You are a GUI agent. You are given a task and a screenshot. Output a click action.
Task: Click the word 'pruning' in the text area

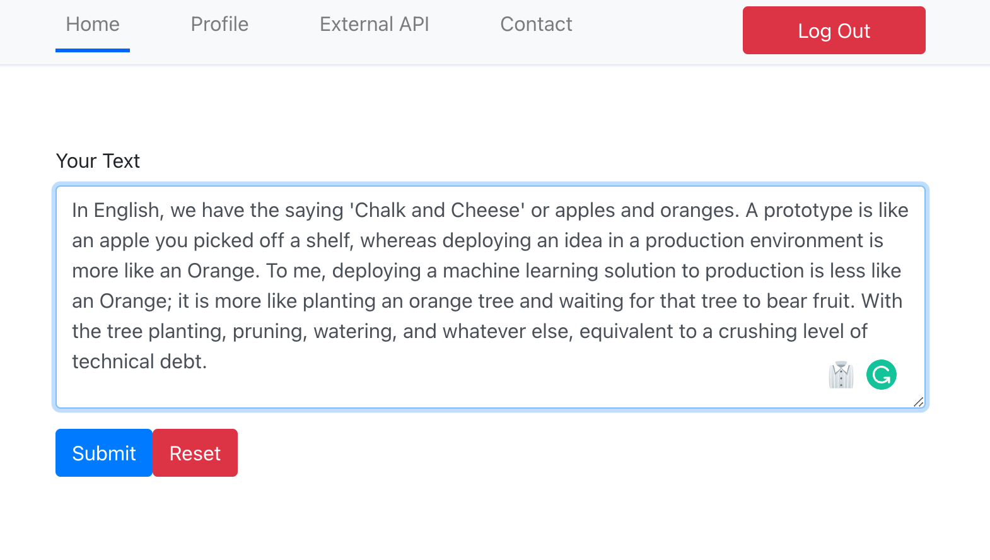[269, 331]
